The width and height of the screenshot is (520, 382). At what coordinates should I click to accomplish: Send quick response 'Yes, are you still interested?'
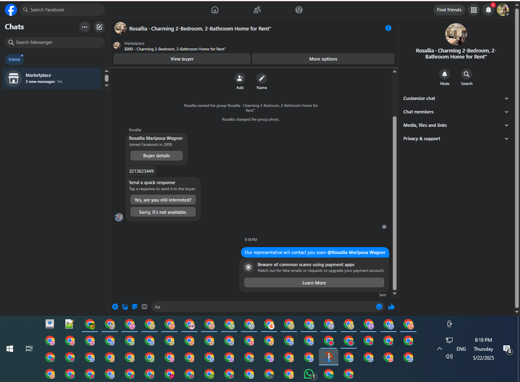pyautogui.click(x=163, y=200)
